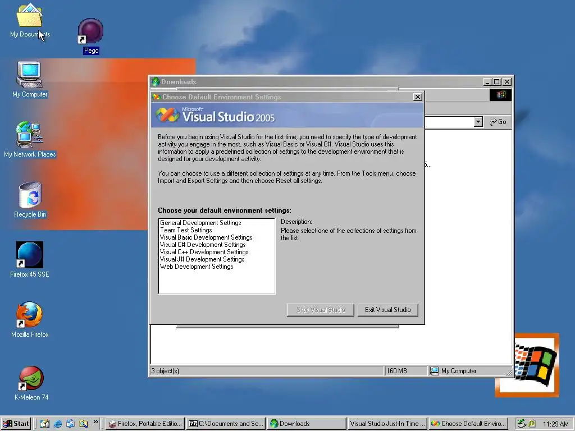575x431 pixels.
Task: Select the My Computer desktop icon
Action: (x=30, y=80)
